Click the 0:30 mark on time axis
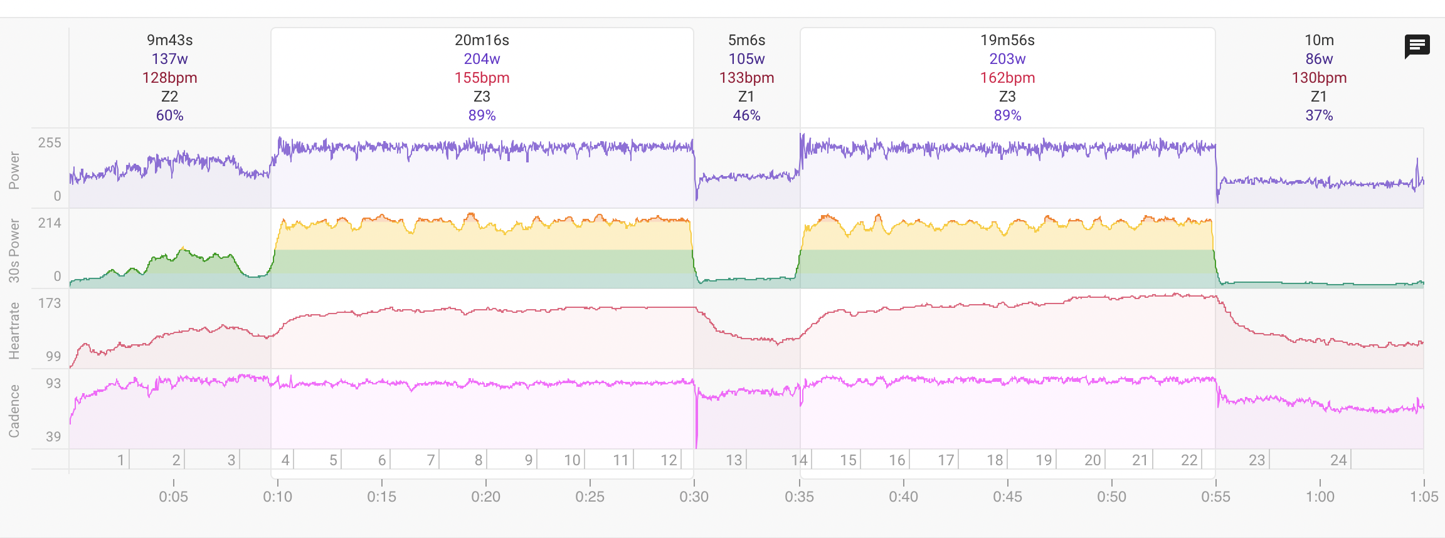This screenshot has height=538, width=1445. (694, 497)
